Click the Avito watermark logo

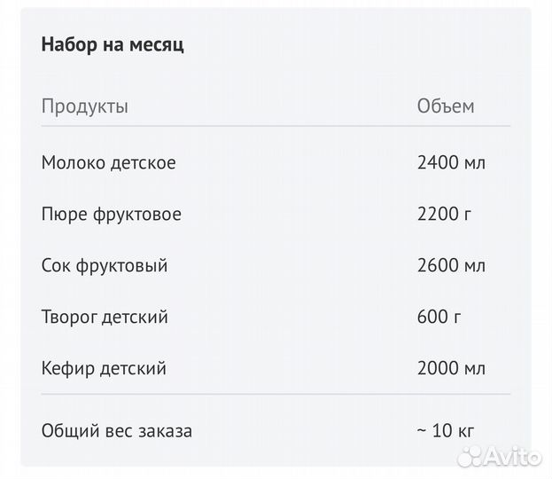(x=500, y=457)
